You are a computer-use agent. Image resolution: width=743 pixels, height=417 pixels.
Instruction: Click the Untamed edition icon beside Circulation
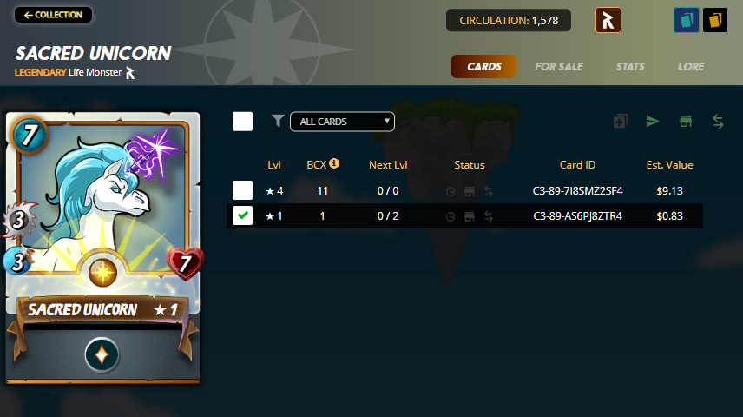[x=608, y=20]
